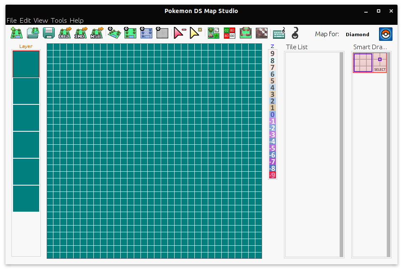Create a new map with toolbar icon
Viewport: 403px width, 271px height.
pyautogui.click(x=17, y=33)
